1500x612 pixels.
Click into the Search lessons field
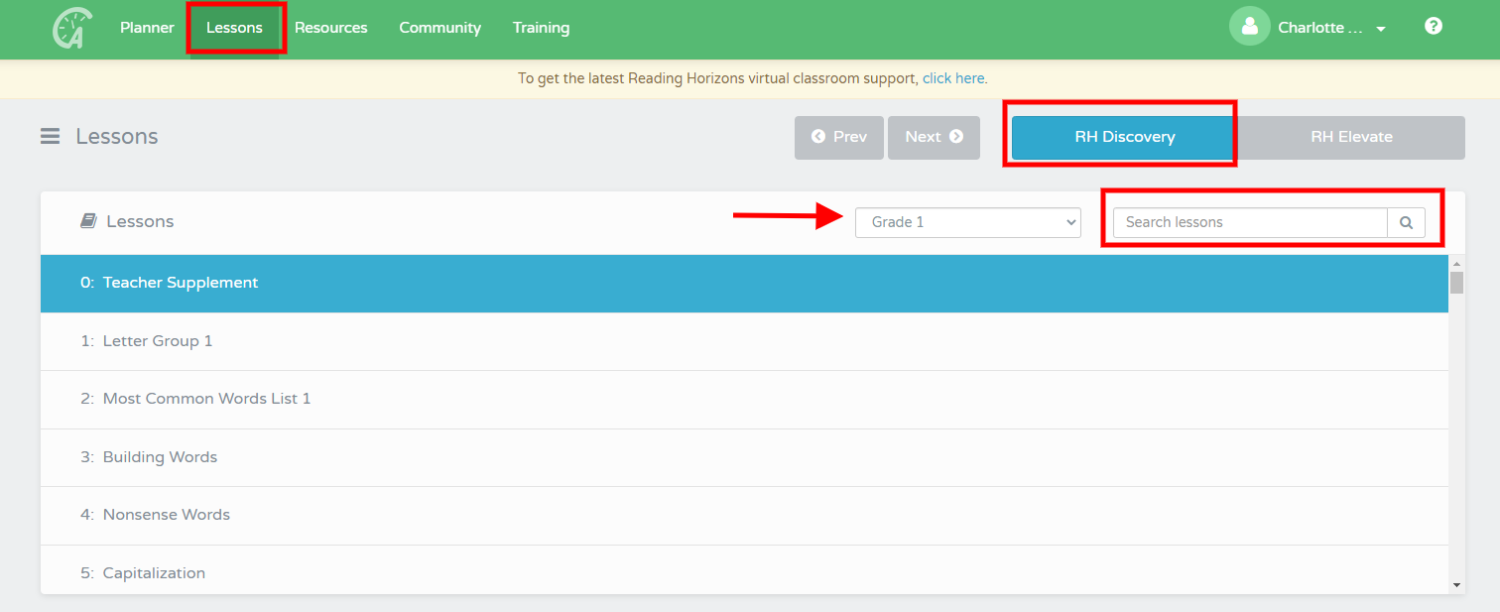[1250, 222]
